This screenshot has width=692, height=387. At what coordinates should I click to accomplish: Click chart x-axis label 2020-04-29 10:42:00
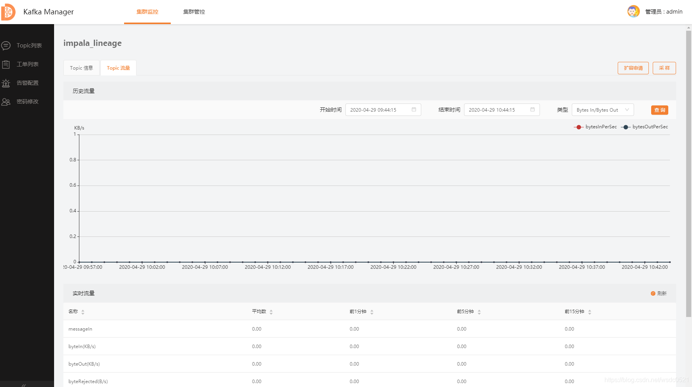(645, 267)
